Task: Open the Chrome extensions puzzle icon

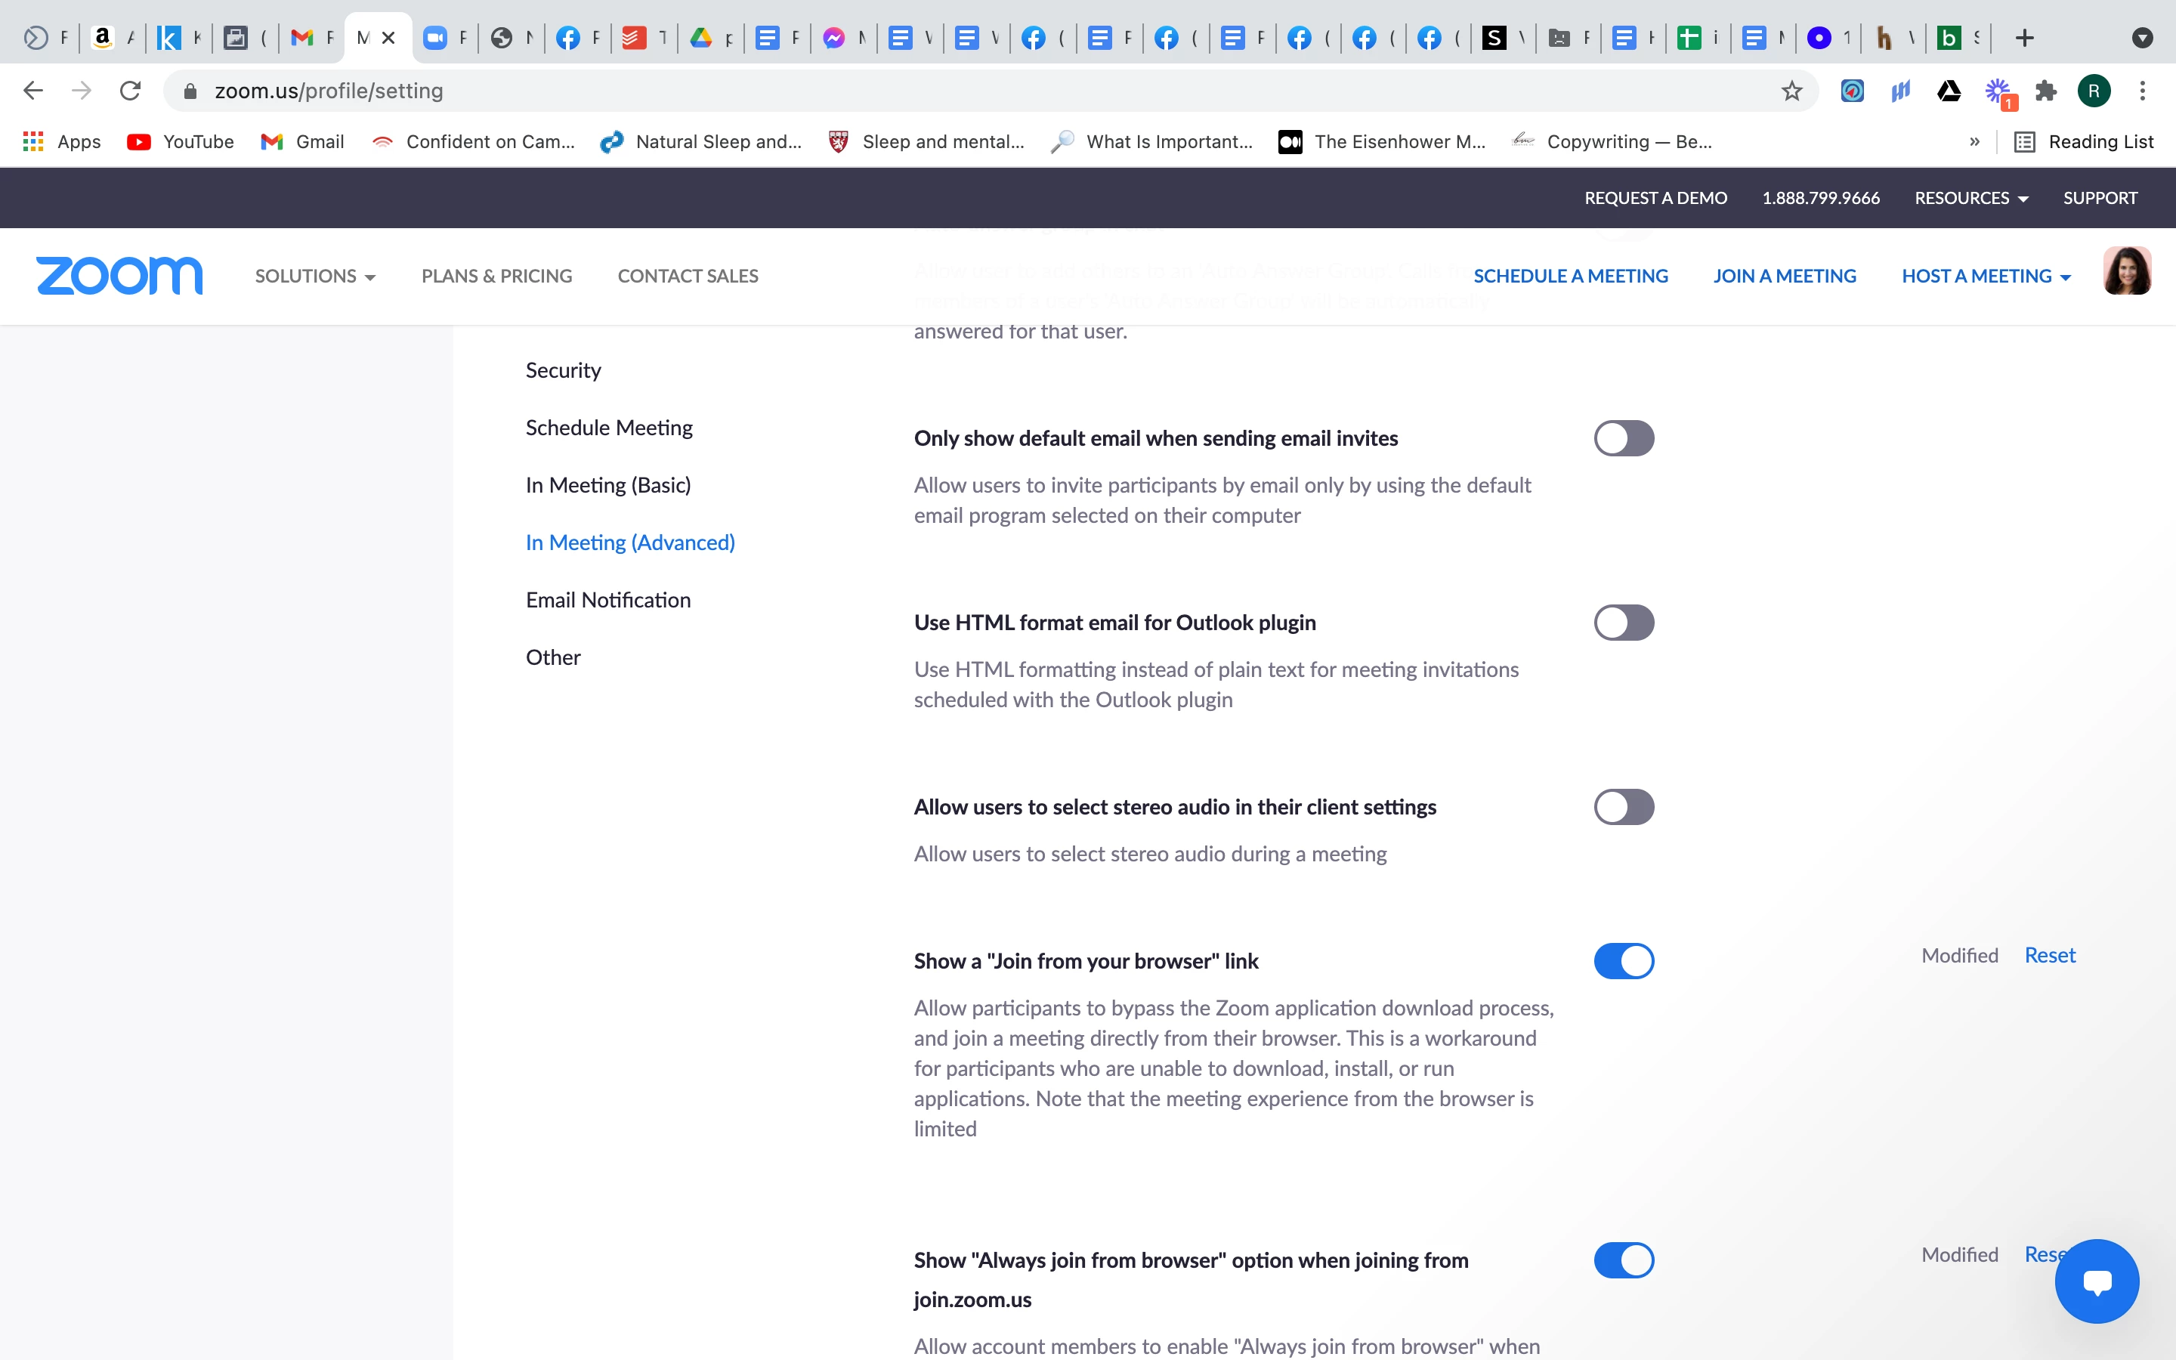Action: tap(2045, 91)
